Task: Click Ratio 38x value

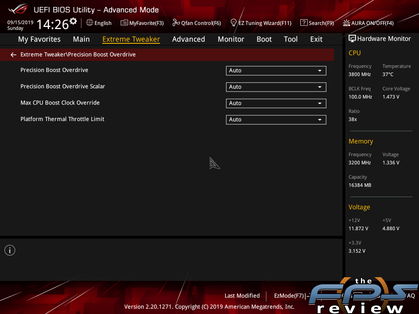Action: pyautogui.click(x=353, y=119)
